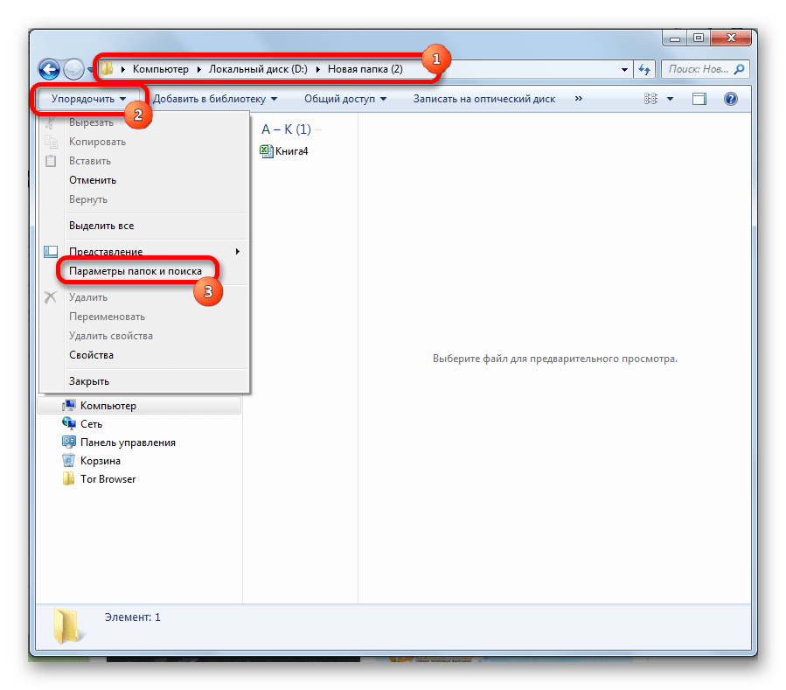Click Новая папка (2) in the path
Image resolution: width=786 pixels, height=690 pixels.
(365, 69)
